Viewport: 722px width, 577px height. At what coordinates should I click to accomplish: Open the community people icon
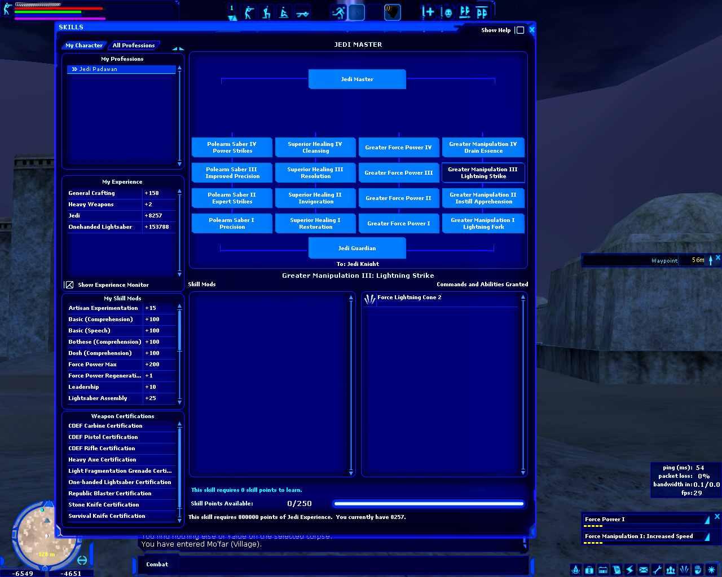671,570
